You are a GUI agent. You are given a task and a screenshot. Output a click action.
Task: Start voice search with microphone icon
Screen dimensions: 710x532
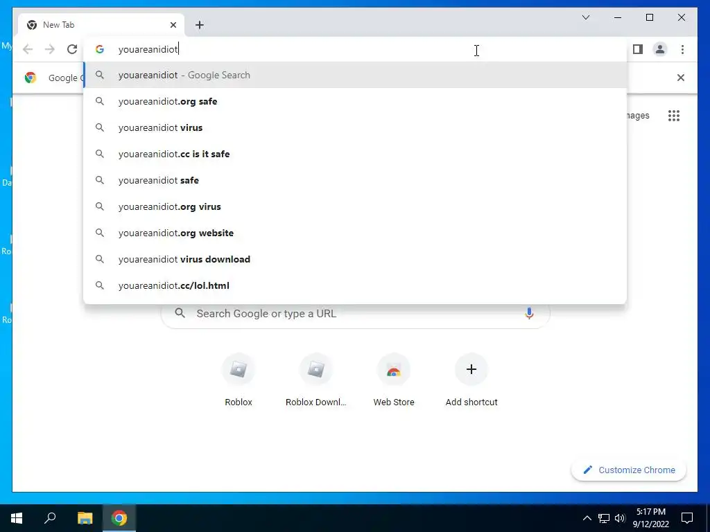tap(529, 313)
